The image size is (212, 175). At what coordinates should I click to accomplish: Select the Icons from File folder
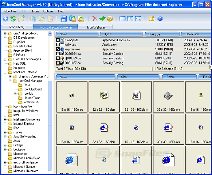point(22,106)
